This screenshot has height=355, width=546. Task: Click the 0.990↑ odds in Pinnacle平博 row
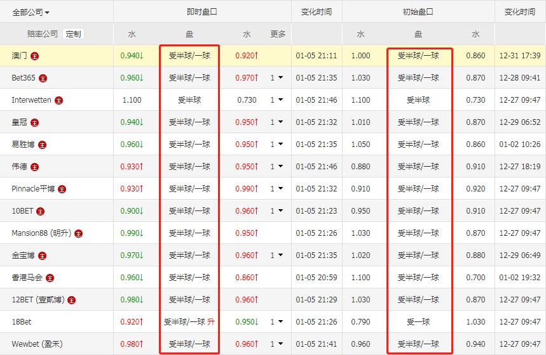(247, 189)
